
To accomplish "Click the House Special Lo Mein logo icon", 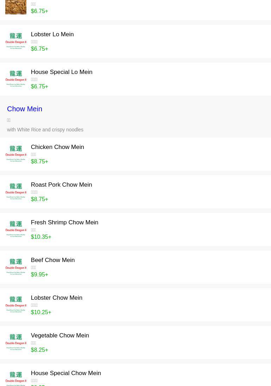I will 16,79.
